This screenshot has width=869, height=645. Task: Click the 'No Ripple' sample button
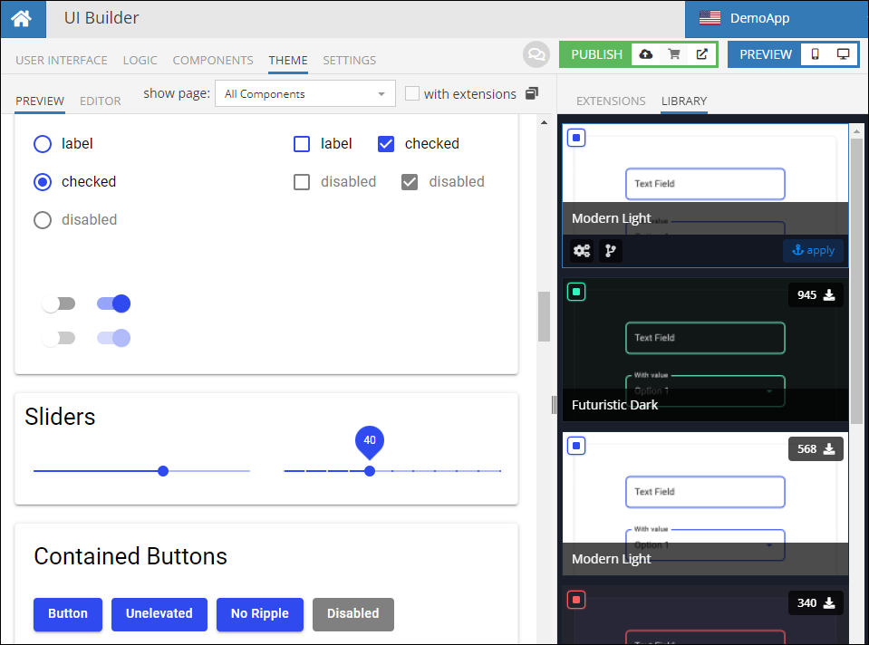260,614
